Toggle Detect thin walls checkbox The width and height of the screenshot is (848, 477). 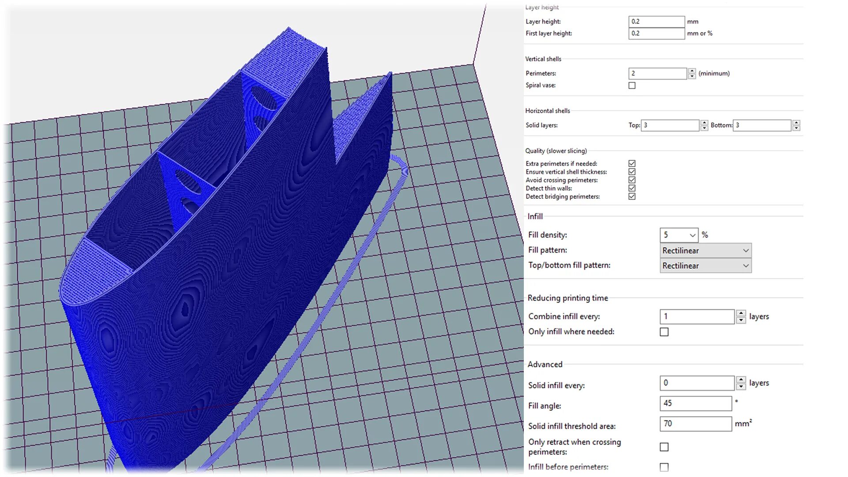click(632, 188)
